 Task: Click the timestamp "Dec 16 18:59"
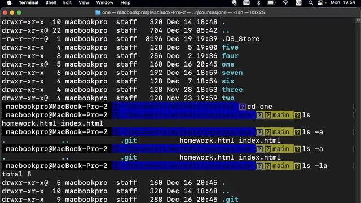point(192,73)
